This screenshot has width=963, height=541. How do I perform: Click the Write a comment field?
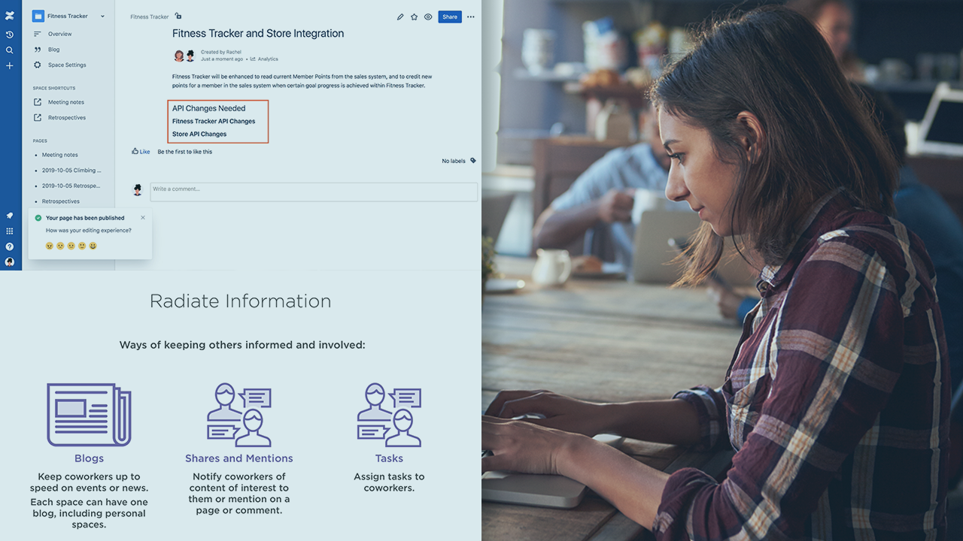click(x=313, y=192)
